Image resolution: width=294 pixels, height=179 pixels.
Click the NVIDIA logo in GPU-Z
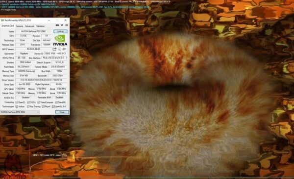[x=60, y=40]
